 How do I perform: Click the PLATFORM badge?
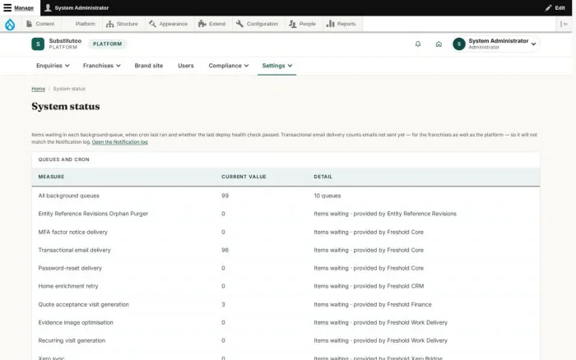pos(107,44)
